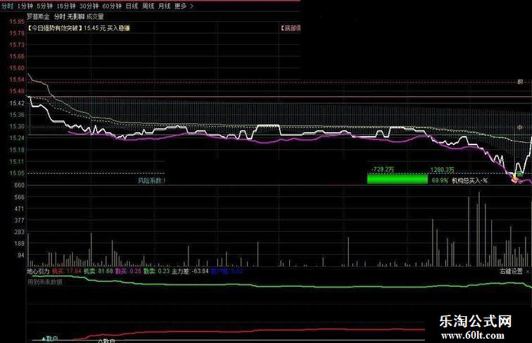Click the 660 volume axis label
This screenshot has width=532, height=343.
[x=20, y=185]
